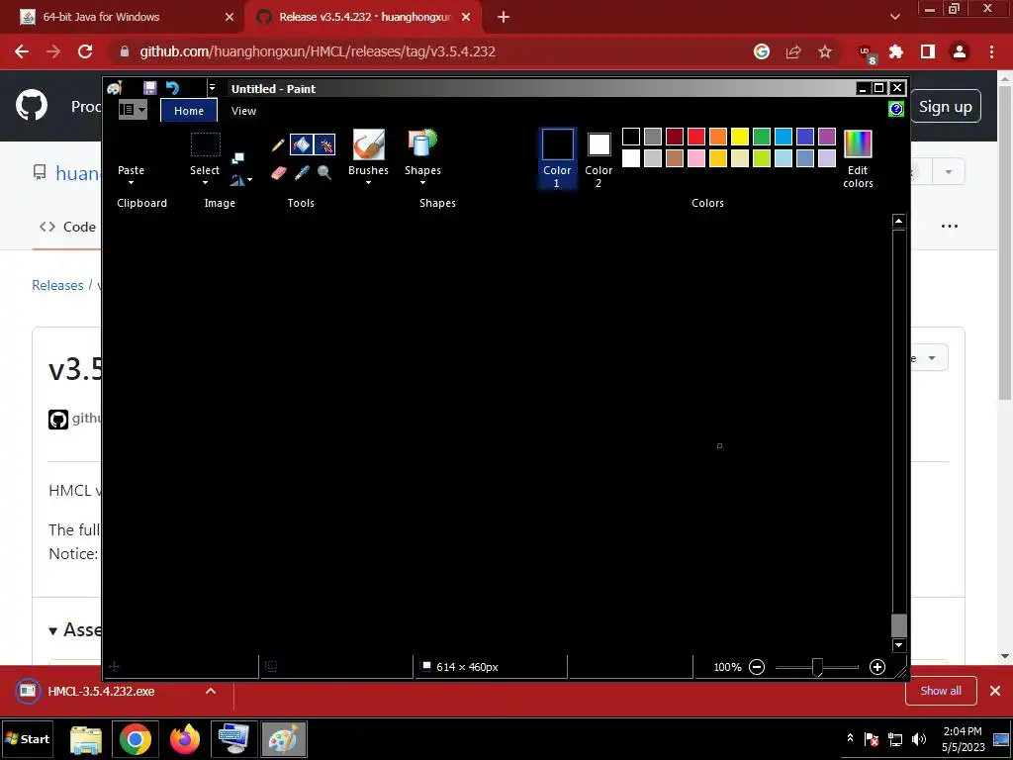Open downloaded HMCL-3.5.4.232.exe file

101,691
